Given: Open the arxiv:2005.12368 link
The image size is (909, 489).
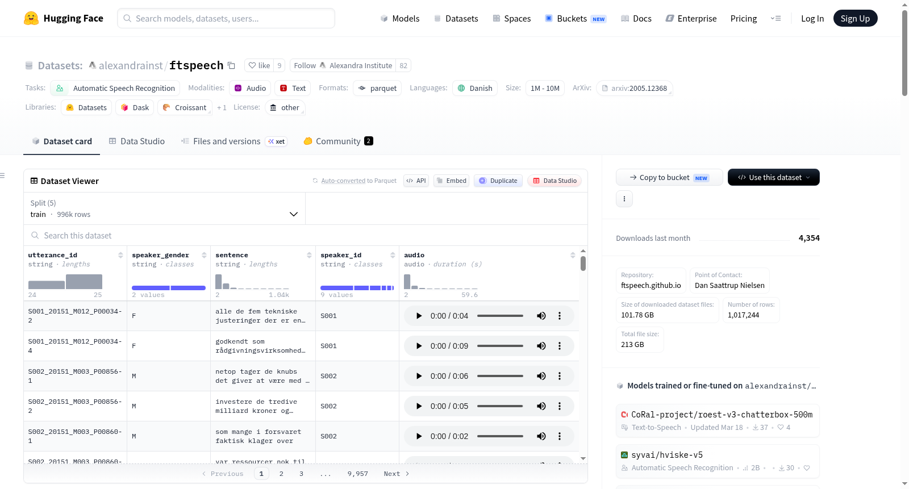Looking at the screenshot, I should click(x=635, y=88).
